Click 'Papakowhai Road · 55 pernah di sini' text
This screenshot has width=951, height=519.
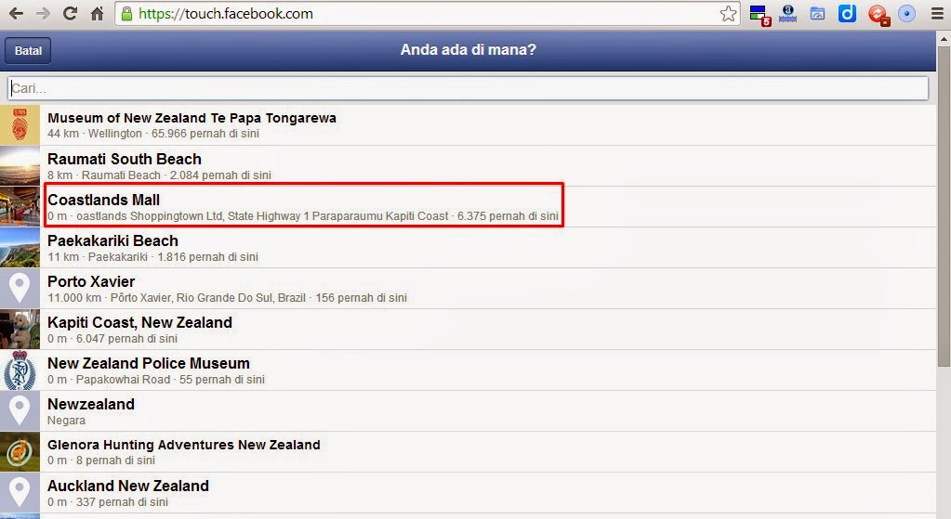point(170,380)
